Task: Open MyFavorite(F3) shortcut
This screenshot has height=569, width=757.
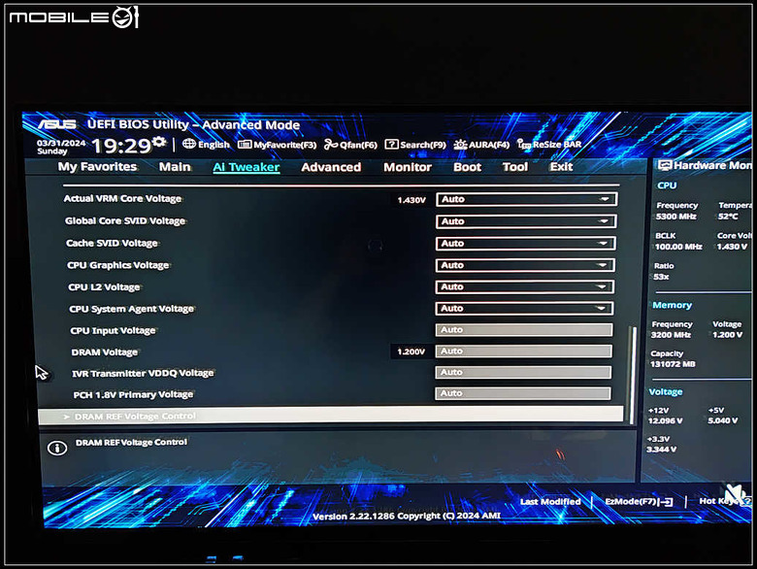Action: [x=278, y=145]
